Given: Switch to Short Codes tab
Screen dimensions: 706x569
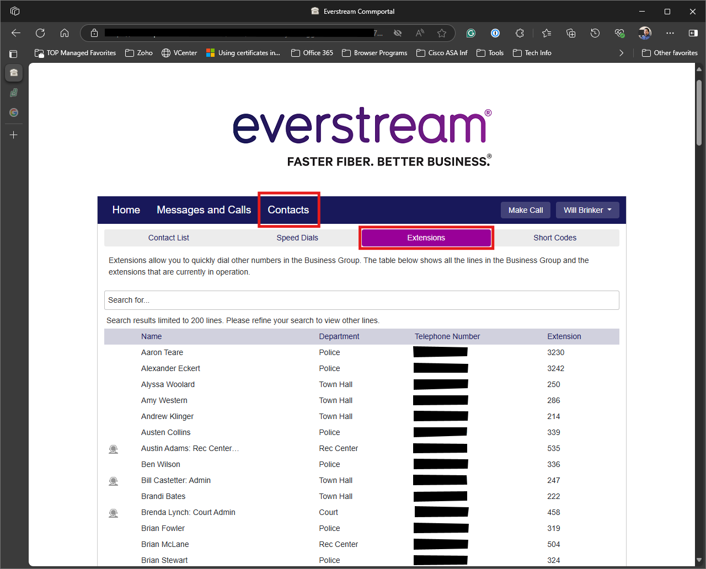Looking at the screenshot, I should [555, 238].
